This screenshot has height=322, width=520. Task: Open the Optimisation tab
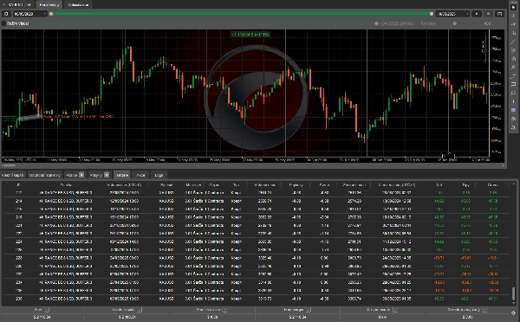pyautogui.click(x=78, y=4)
